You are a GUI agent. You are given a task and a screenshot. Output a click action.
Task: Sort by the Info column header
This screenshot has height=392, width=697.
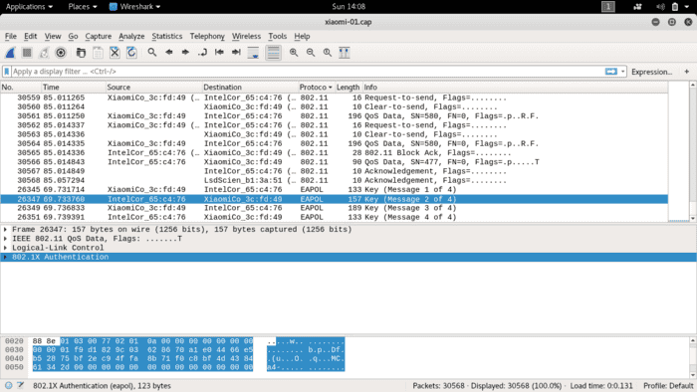[x=515, y=87]
